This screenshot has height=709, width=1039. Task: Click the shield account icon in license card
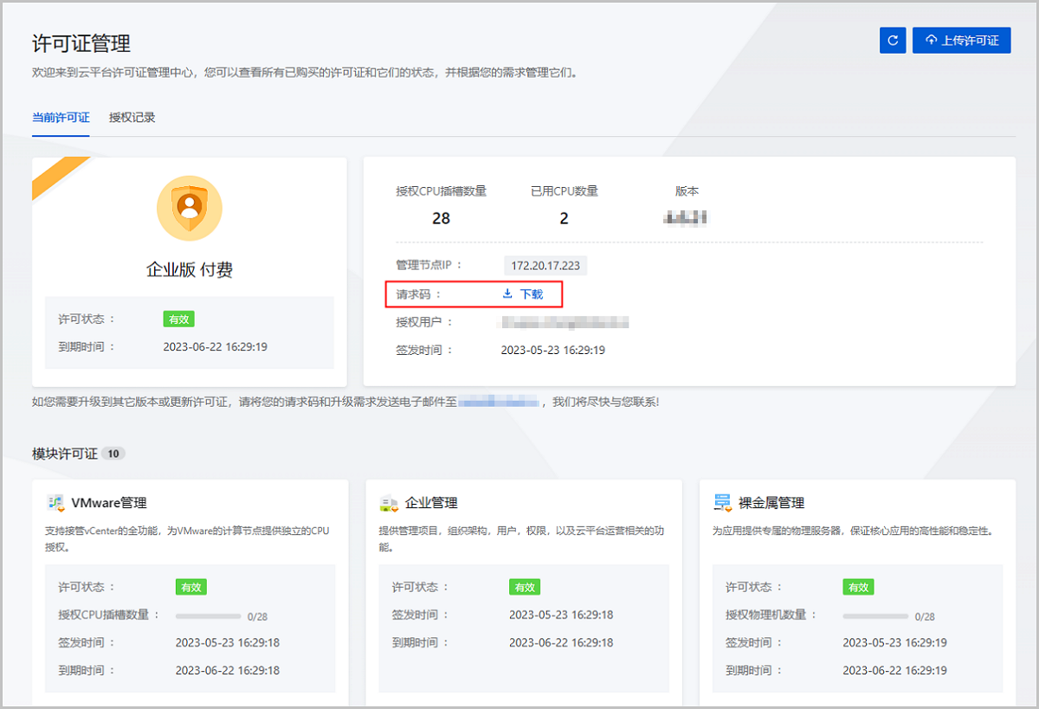point(189,208)
